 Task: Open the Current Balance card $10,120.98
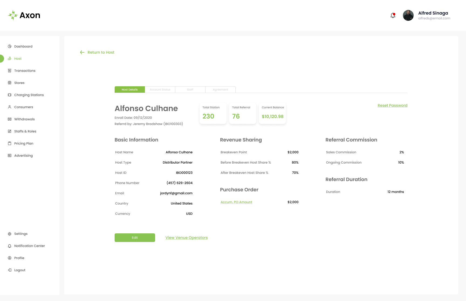click(x=272, y=113)
